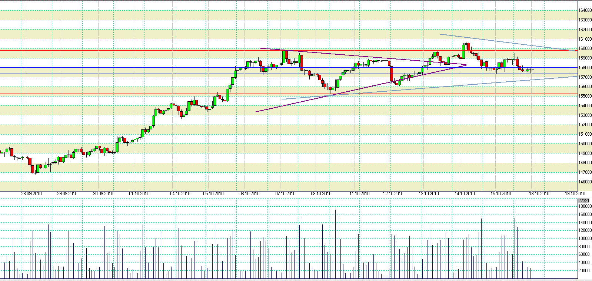
Task: Select the 19.10.2010 date label
Action: point(575,194)
